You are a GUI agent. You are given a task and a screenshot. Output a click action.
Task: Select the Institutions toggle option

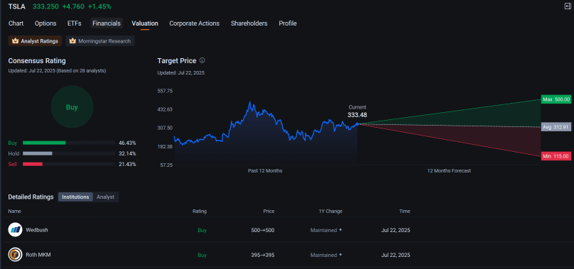tap(75, 197)
